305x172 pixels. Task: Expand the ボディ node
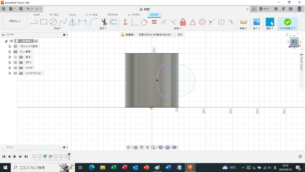coord(10,62)
